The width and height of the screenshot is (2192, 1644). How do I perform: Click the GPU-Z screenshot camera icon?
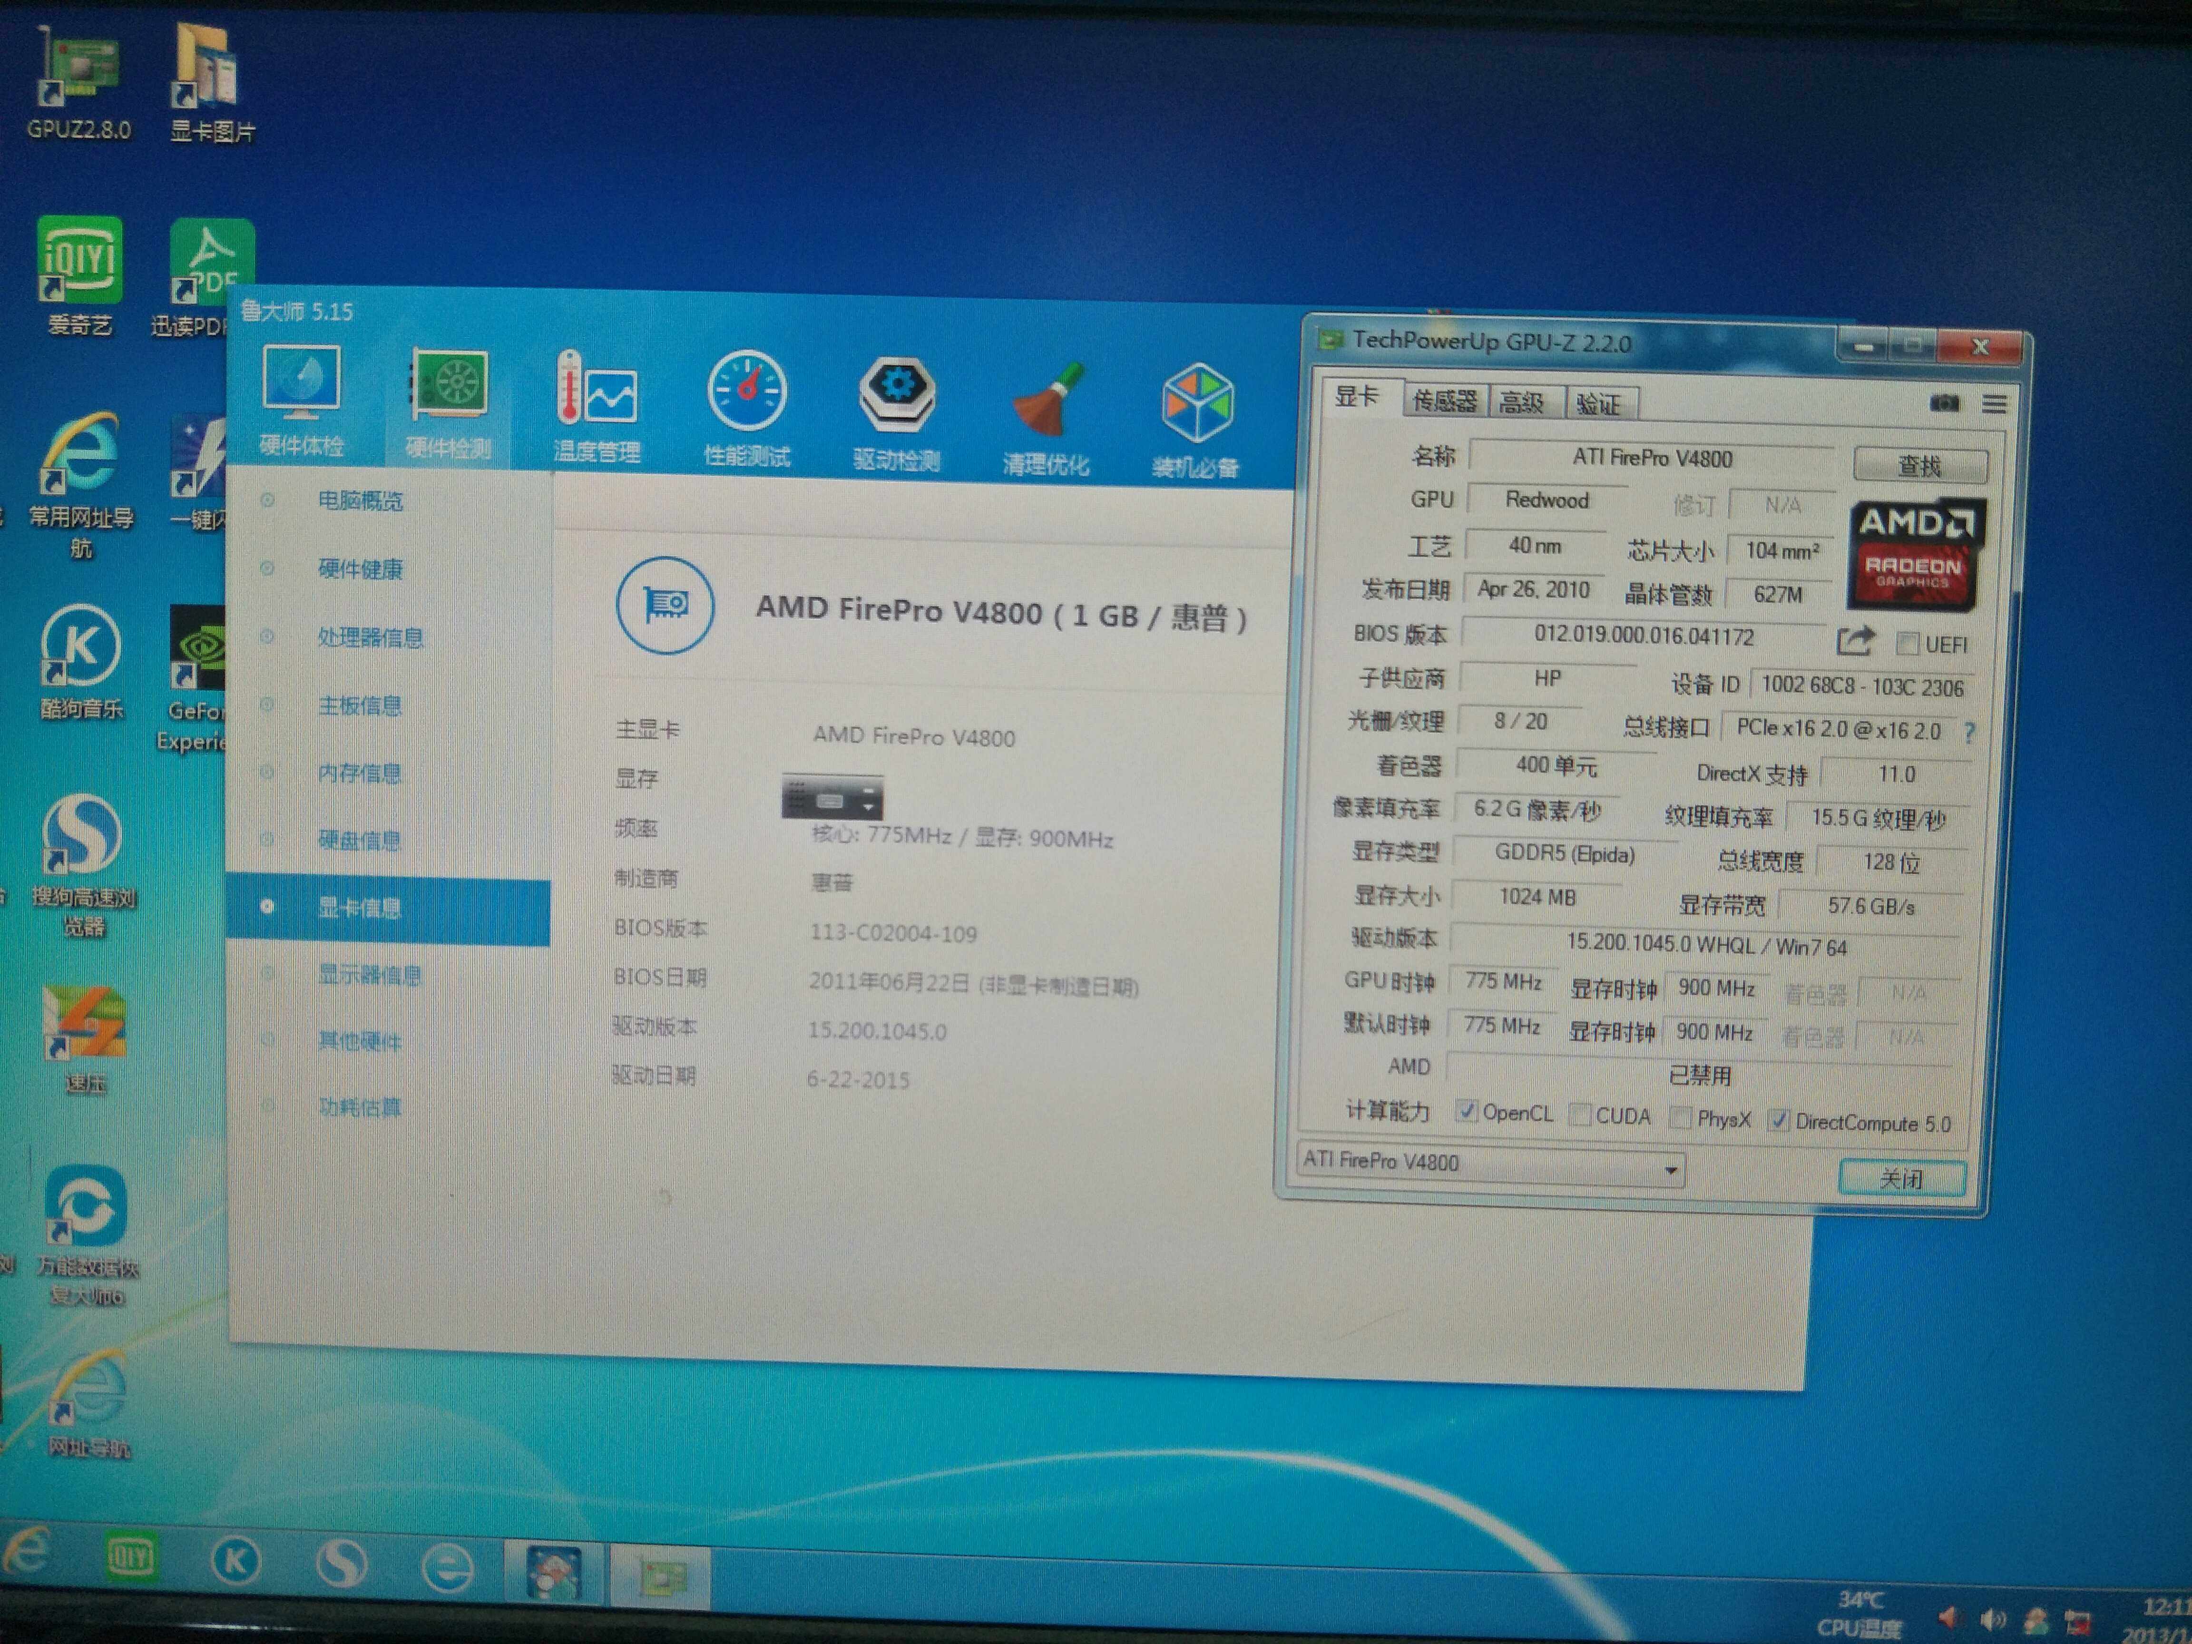point(1944,403)
